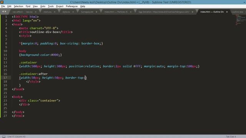Click closing html tag on line 27
Viewport: 246px width, 138px height.
tap(18, 116)
